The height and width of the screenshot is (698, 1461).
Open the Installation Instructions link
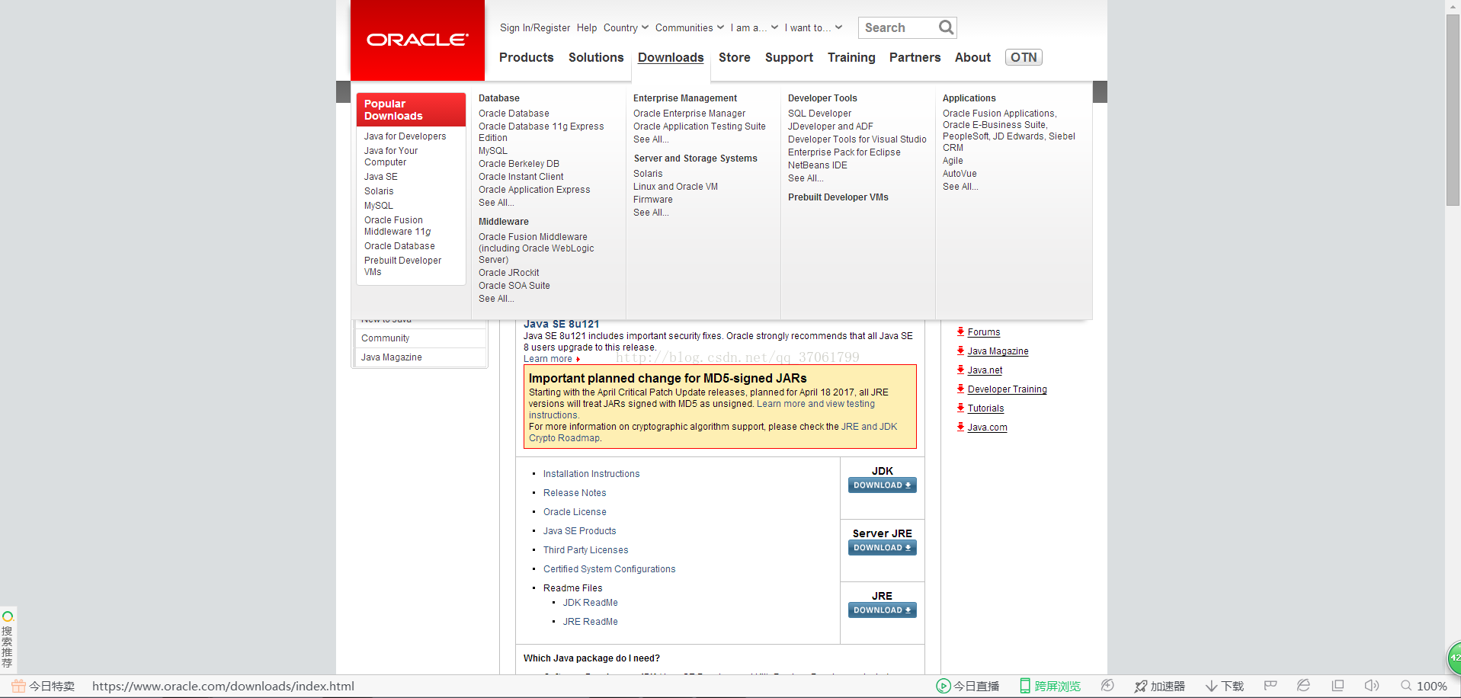tap(591, 474)
